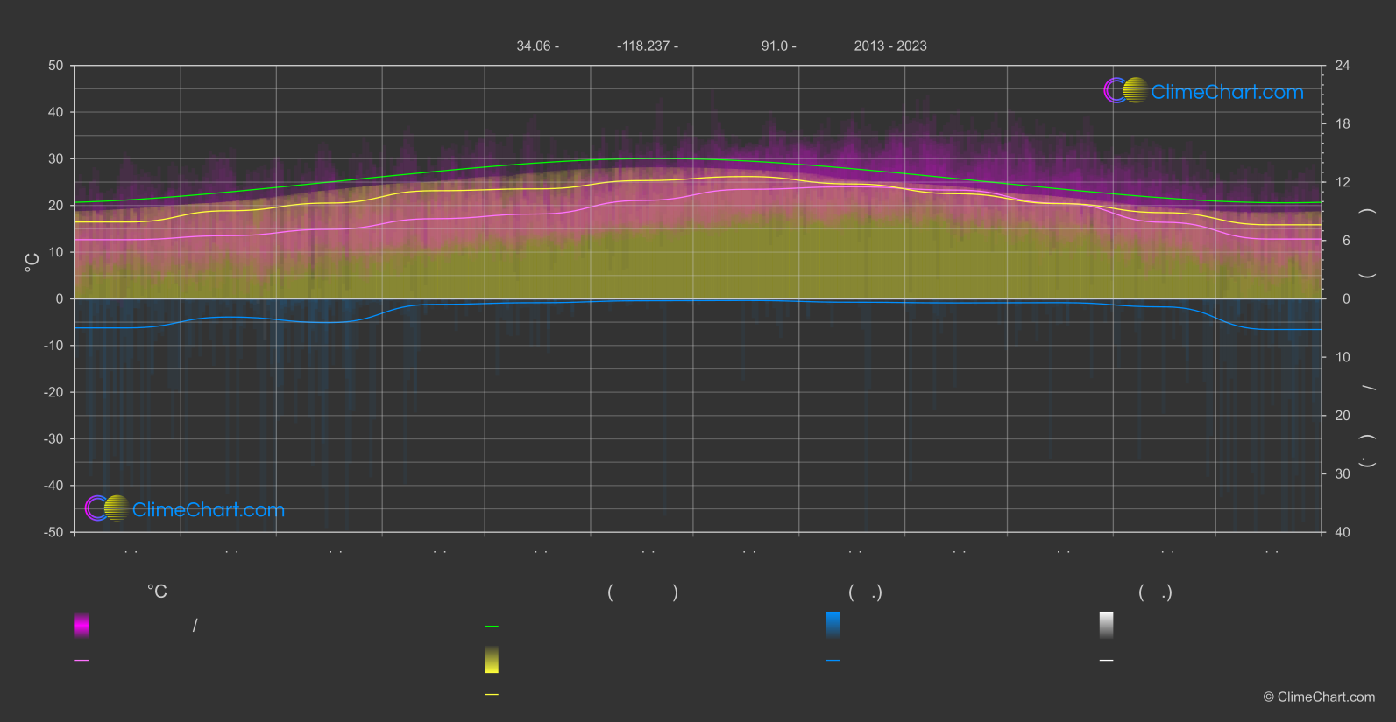Click the magenta gradient legend swatch

[81, 625]
